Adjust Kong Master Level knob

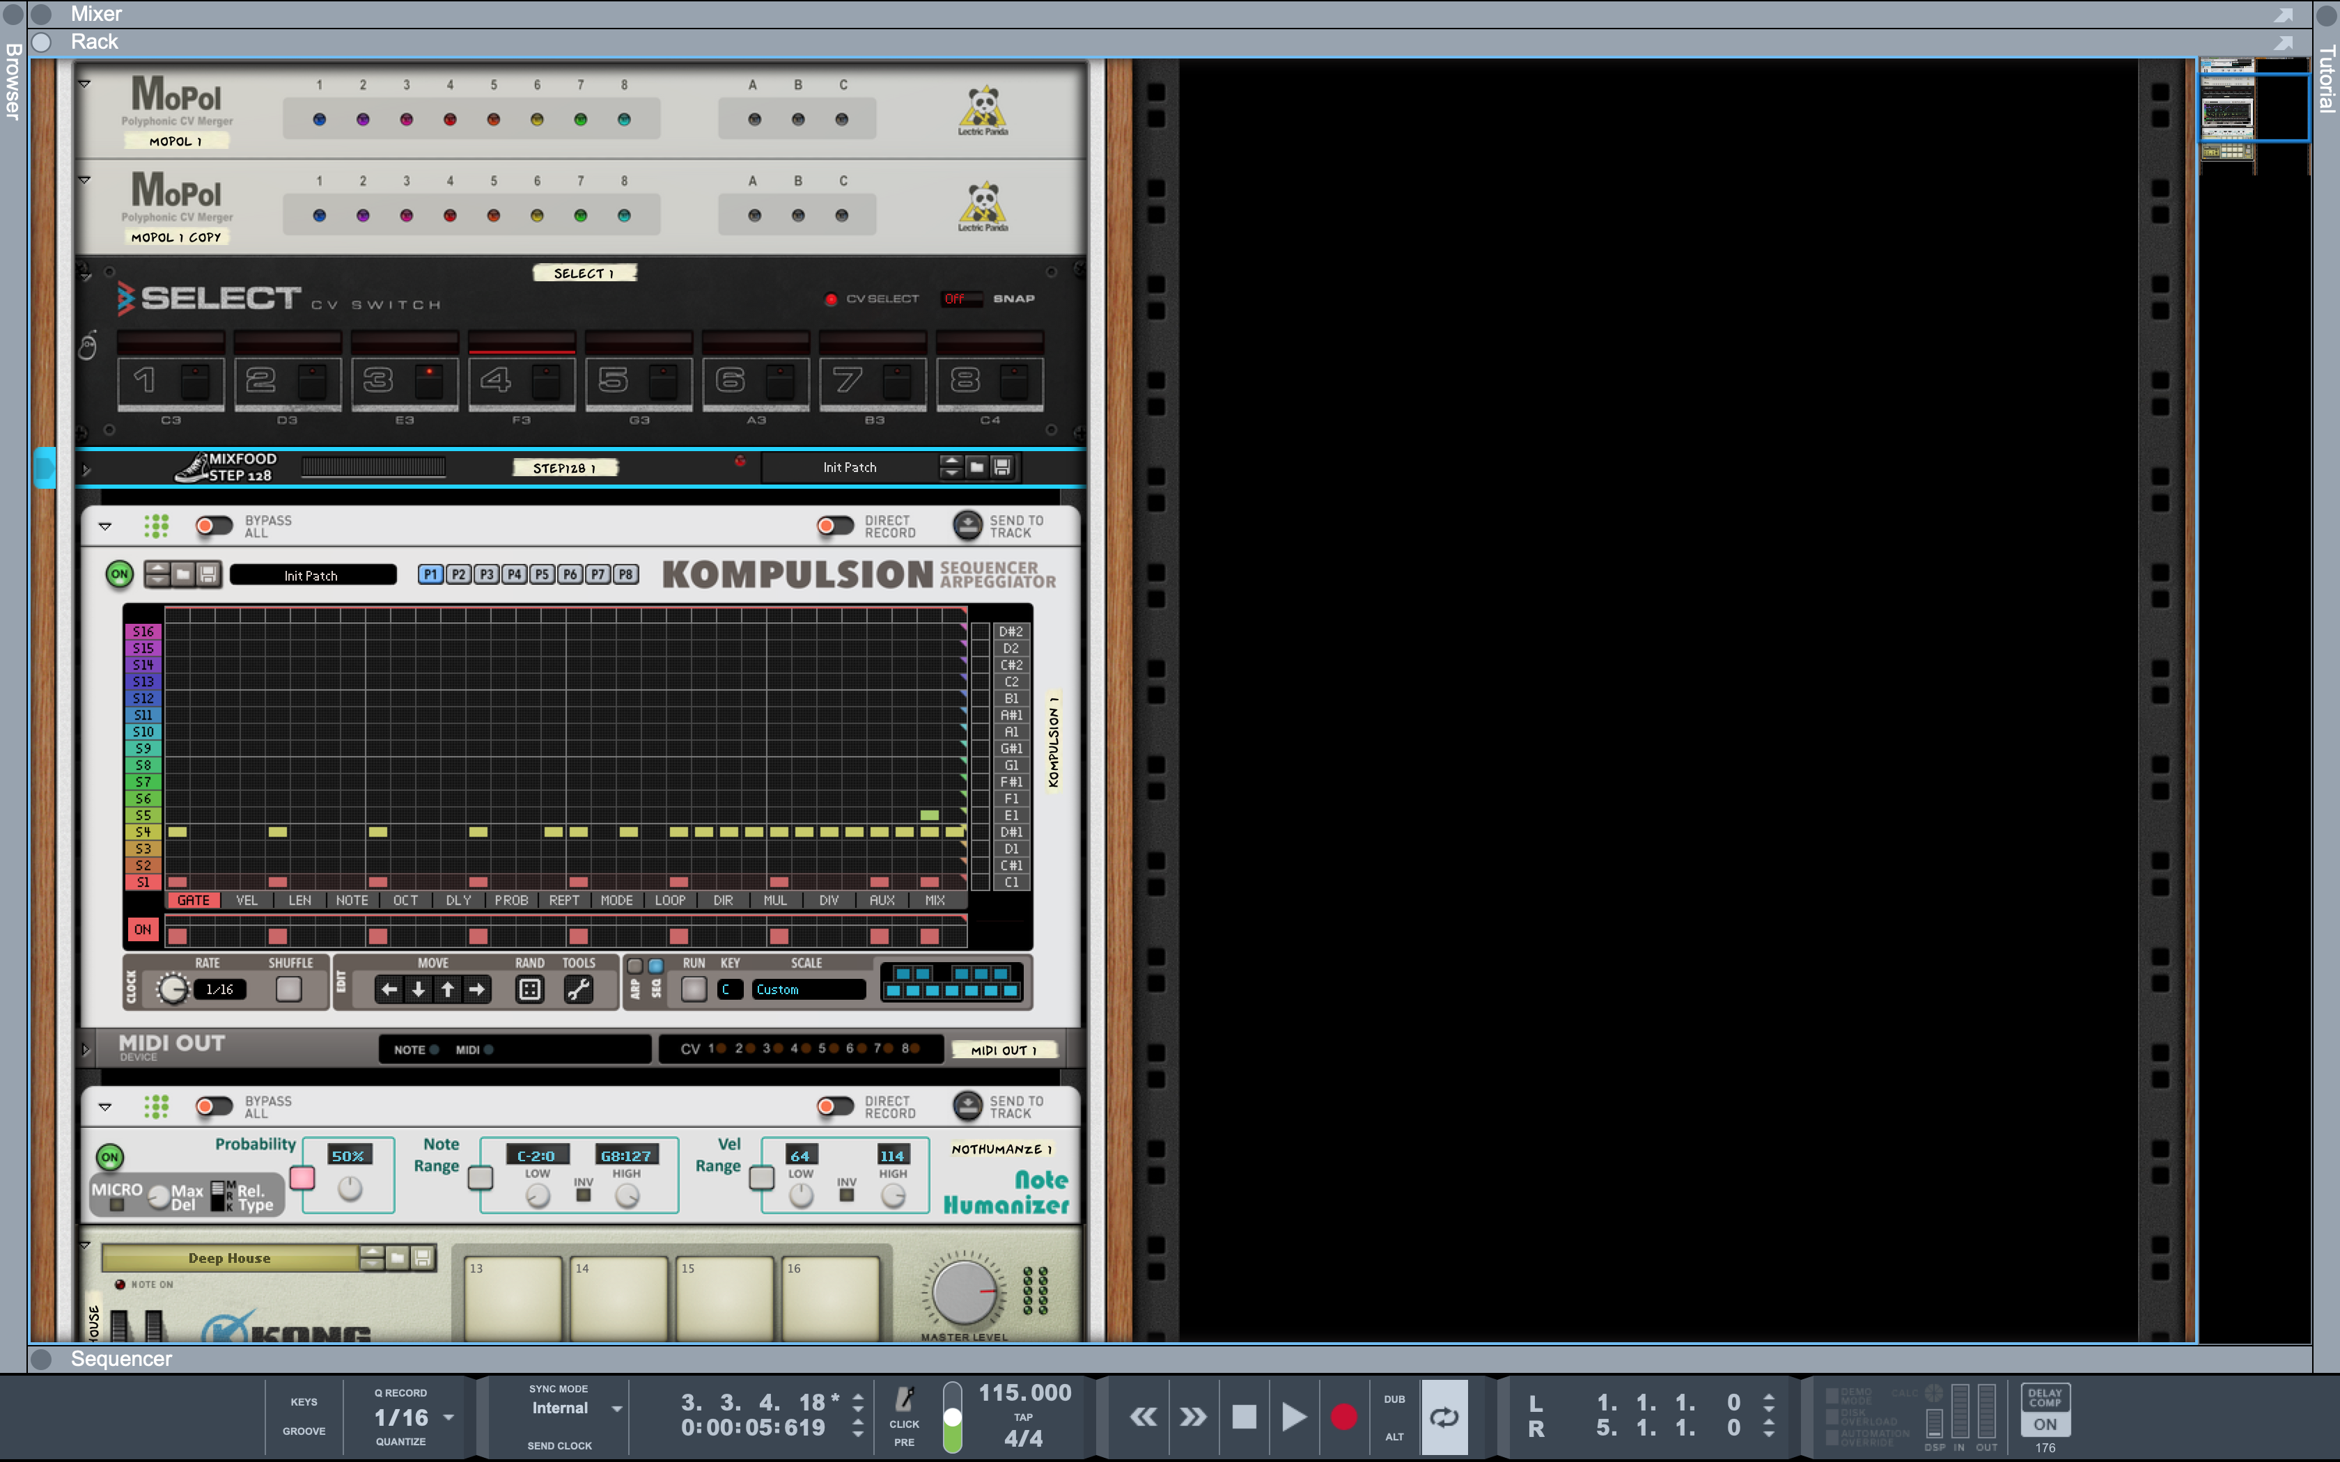click(x=963, y=1292)
